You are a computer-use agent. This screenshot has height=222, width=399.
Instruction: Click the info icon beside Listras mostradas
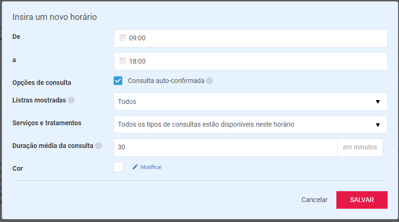(71, 100)
